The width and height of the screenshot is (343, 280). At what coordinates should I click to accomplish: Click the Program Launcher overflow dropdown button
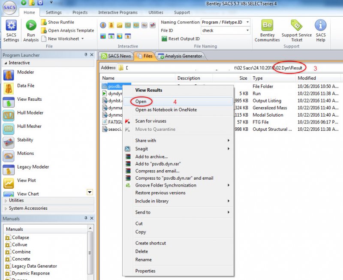90,192
